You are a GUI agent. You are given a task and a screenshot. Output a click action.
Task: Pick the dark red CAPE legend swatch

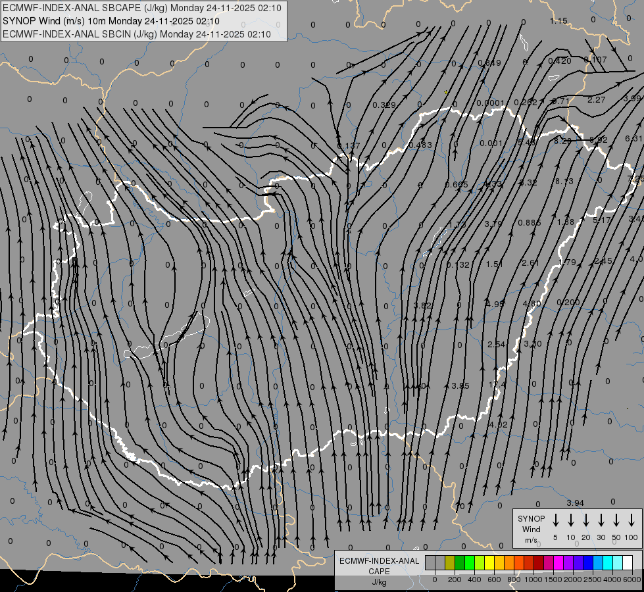point(539,563)
